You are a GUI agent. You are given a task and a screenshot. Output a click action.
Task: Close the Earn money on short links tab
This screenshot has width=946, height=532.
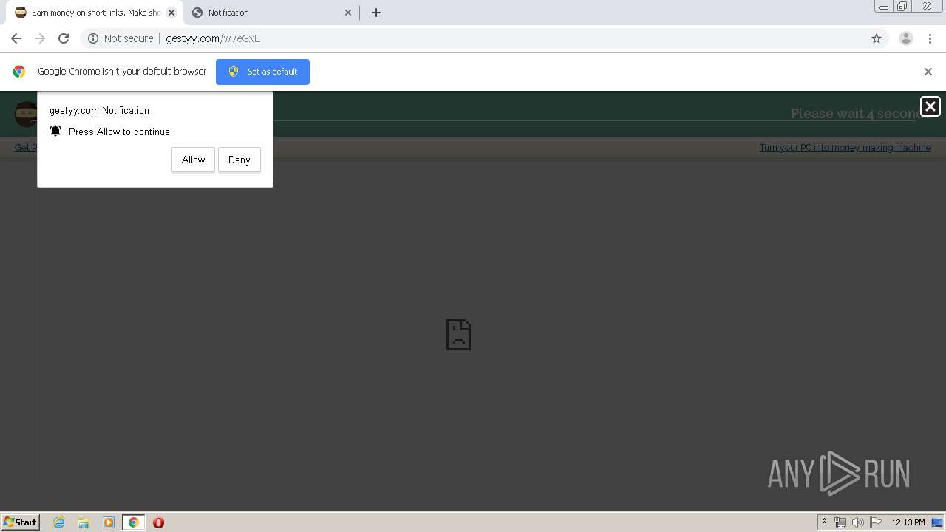(x=171, y=13)
